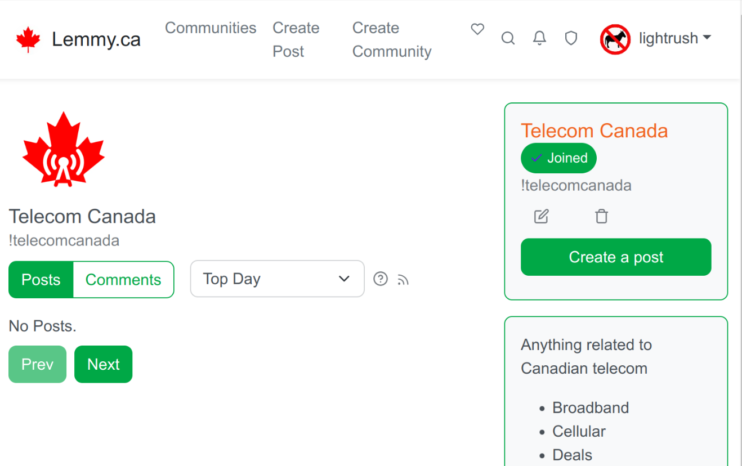Click the Prev pagination button
742x466 pixels.
(37, 364)
